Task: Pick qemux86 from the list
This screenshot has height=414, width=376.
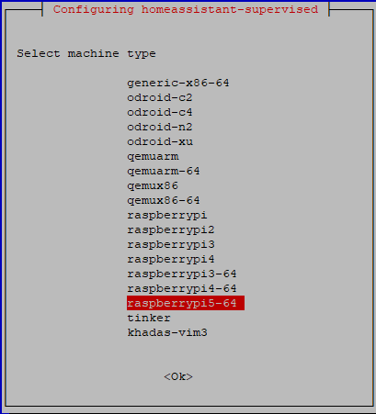Action: click(153, 185)
